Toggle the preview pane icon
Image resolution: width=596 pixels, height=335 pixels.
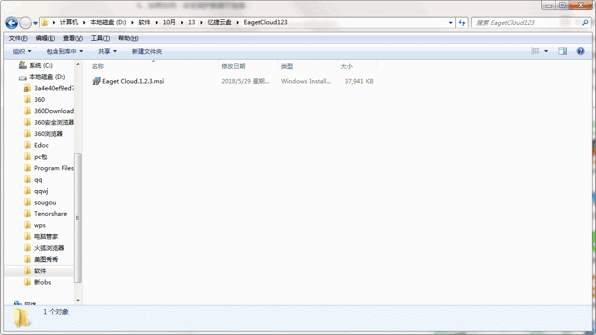point(563,51)
